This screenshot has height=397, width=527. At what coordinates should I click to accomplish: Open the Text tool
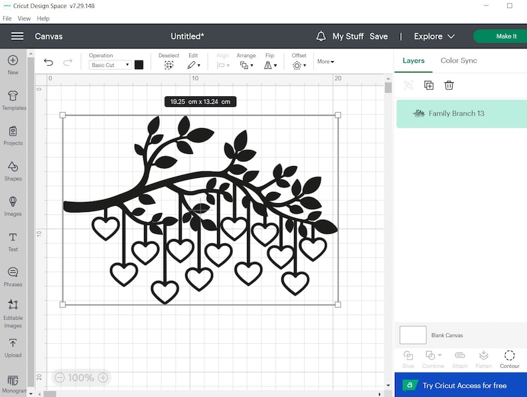pyautogui.click(x=13, y=242)
